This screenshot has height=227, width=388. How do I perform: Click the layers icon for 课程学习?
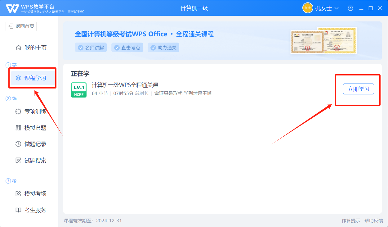click(x=18, y=78)
